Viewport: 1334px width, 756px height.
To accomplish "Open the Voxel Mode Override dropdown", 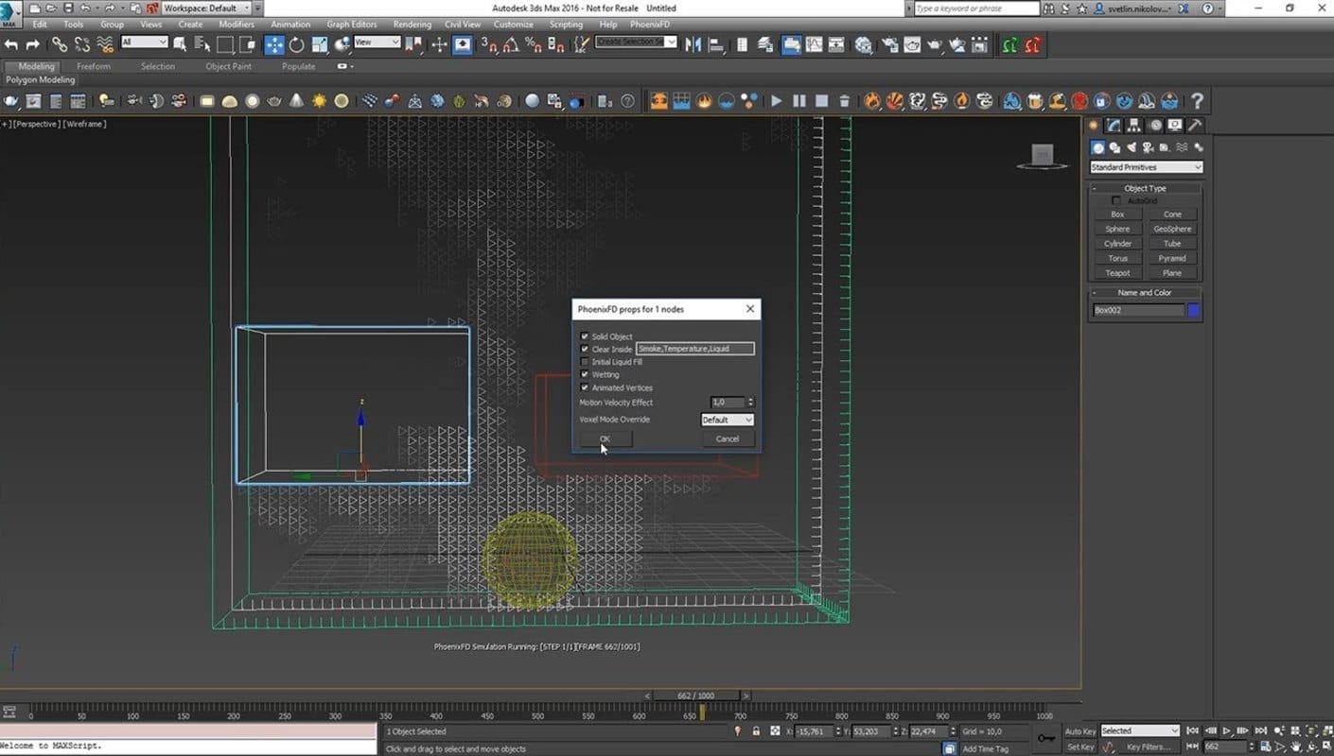I will point(727,420).
